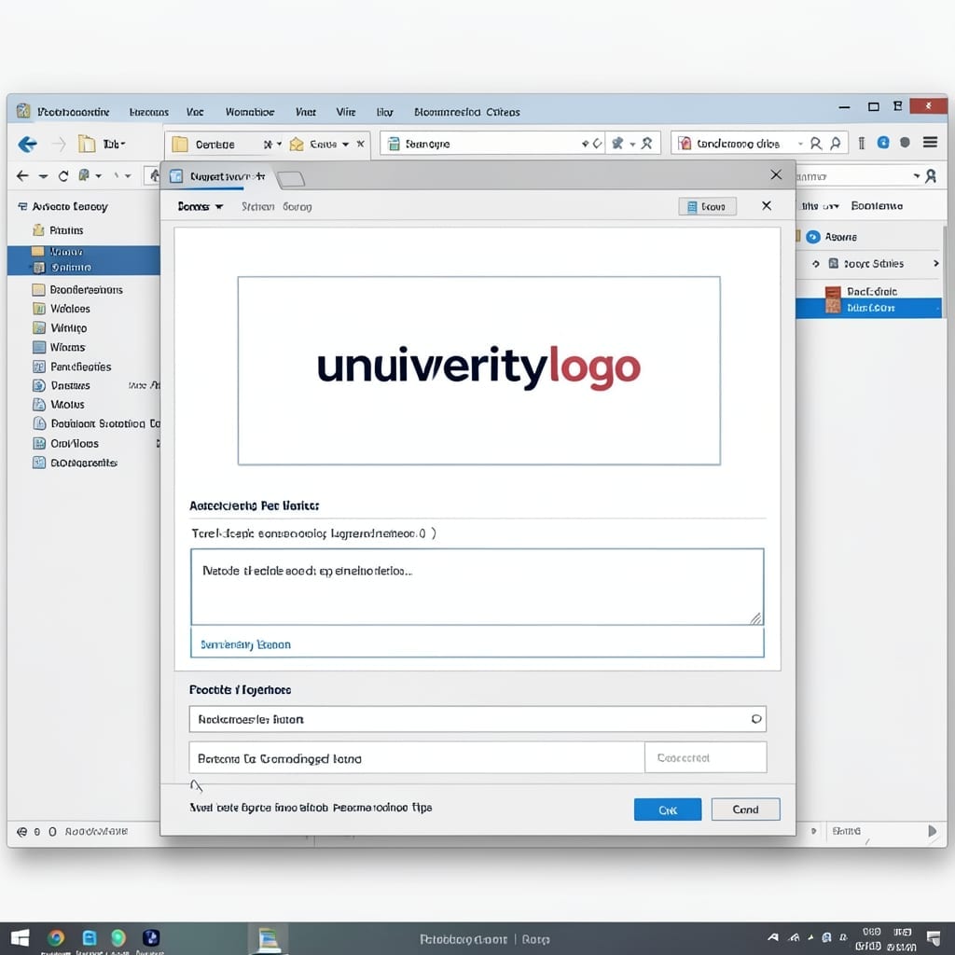955x955 pixels.
Task: Click the Eoovo button in dialog toolbar
Action: point(707,206)
